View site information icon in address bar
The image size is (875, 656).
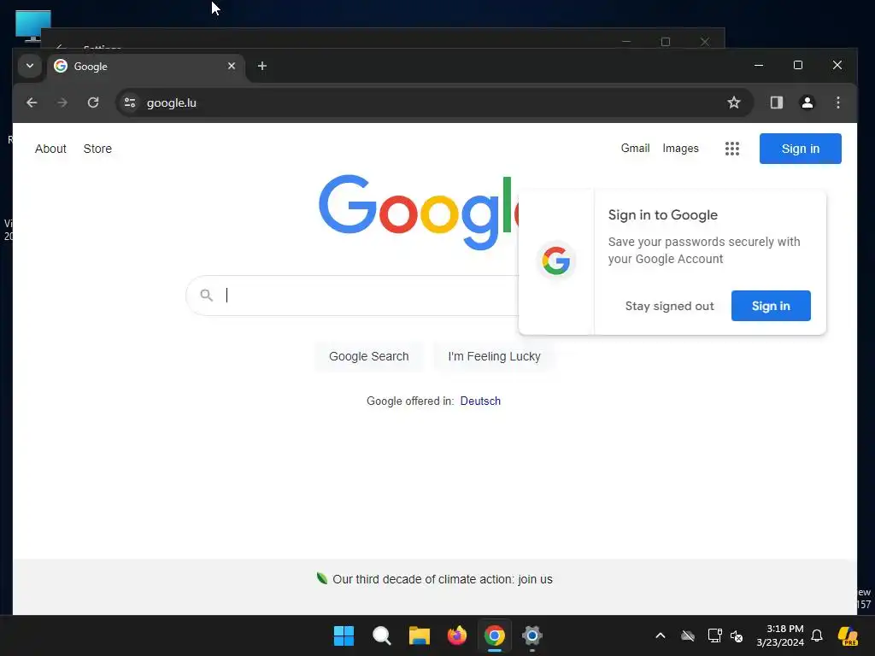130,102
